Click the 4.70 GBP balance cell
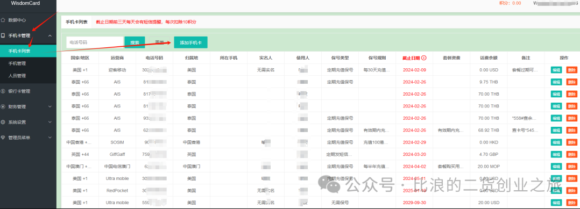580x209 pixels. pyautogui.click(x=489, y=154)
